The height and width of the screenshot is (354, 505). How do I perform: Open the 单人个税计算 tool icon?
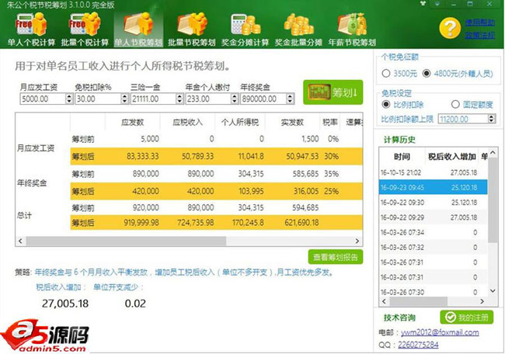[31, 29]
